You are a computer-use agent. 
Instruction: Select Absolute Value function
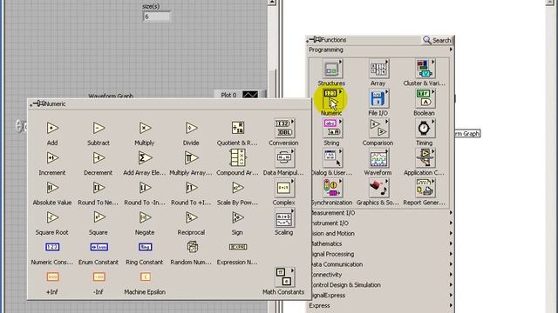point(52,188)
